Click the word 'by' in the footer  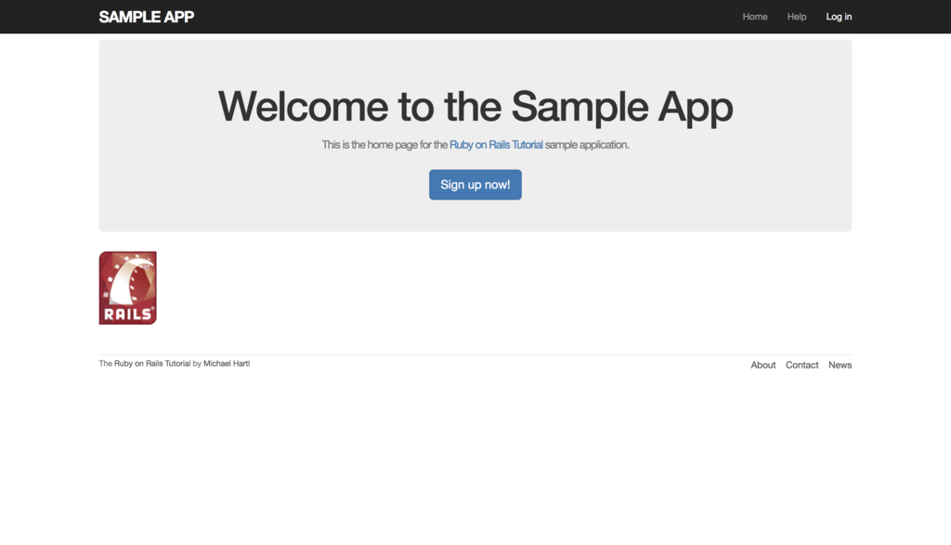tap(197, 364)
